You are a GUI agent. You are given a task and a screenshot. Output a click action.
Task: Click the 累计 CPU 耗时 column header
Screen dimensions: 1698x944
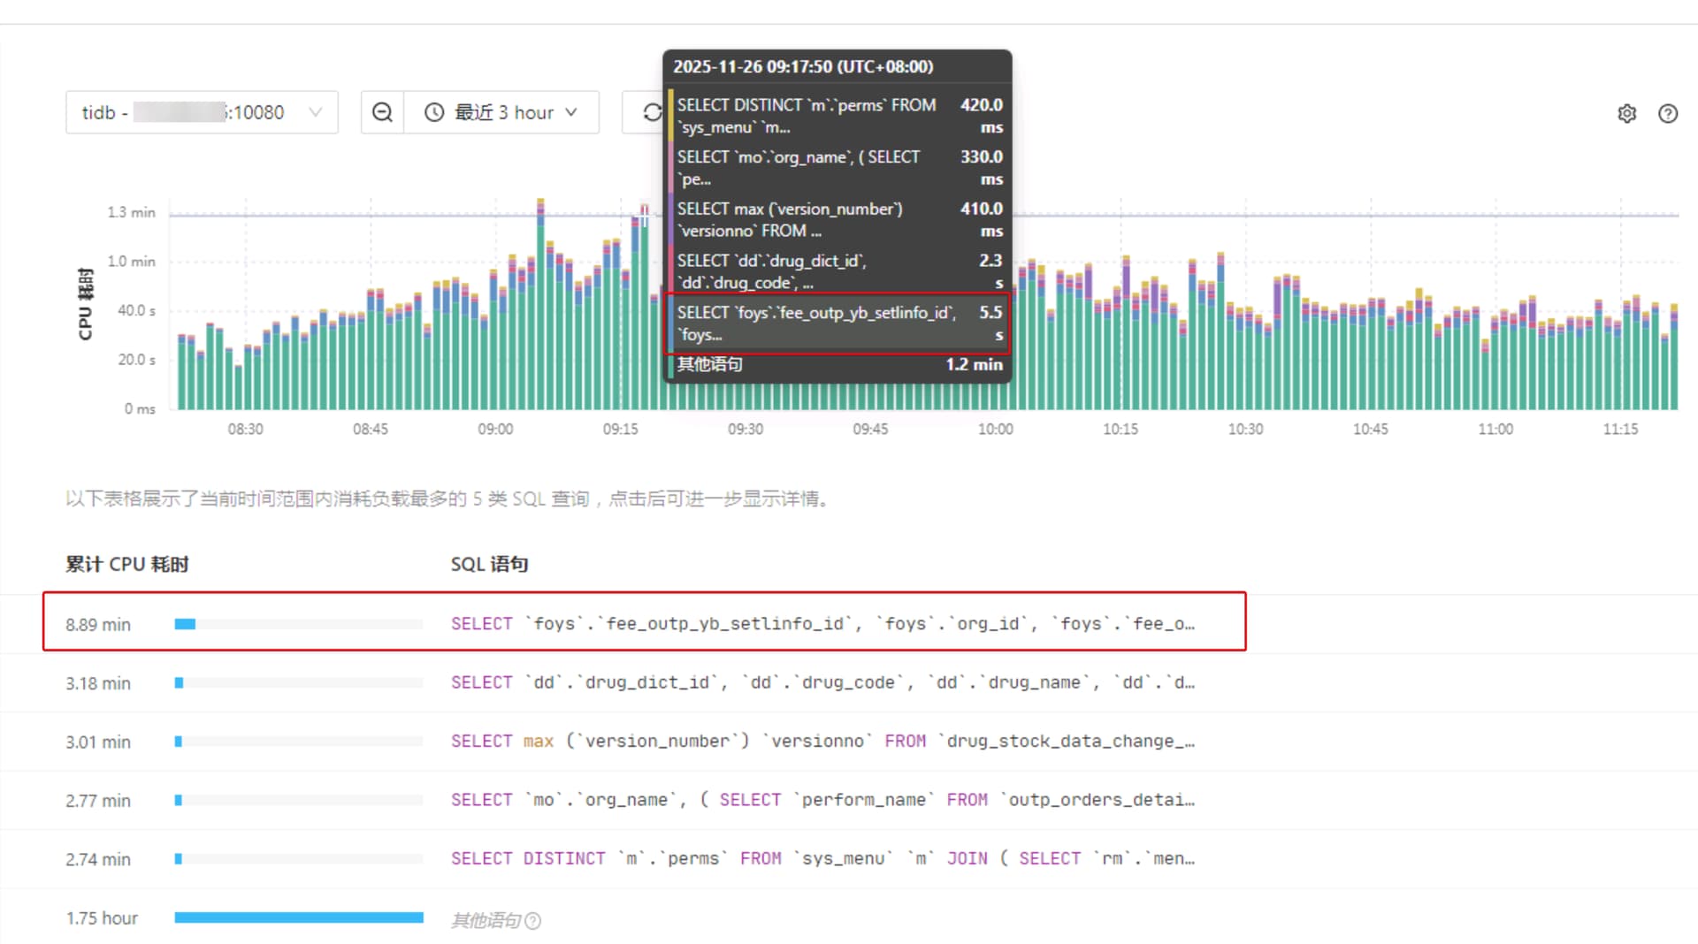point(127,564)
